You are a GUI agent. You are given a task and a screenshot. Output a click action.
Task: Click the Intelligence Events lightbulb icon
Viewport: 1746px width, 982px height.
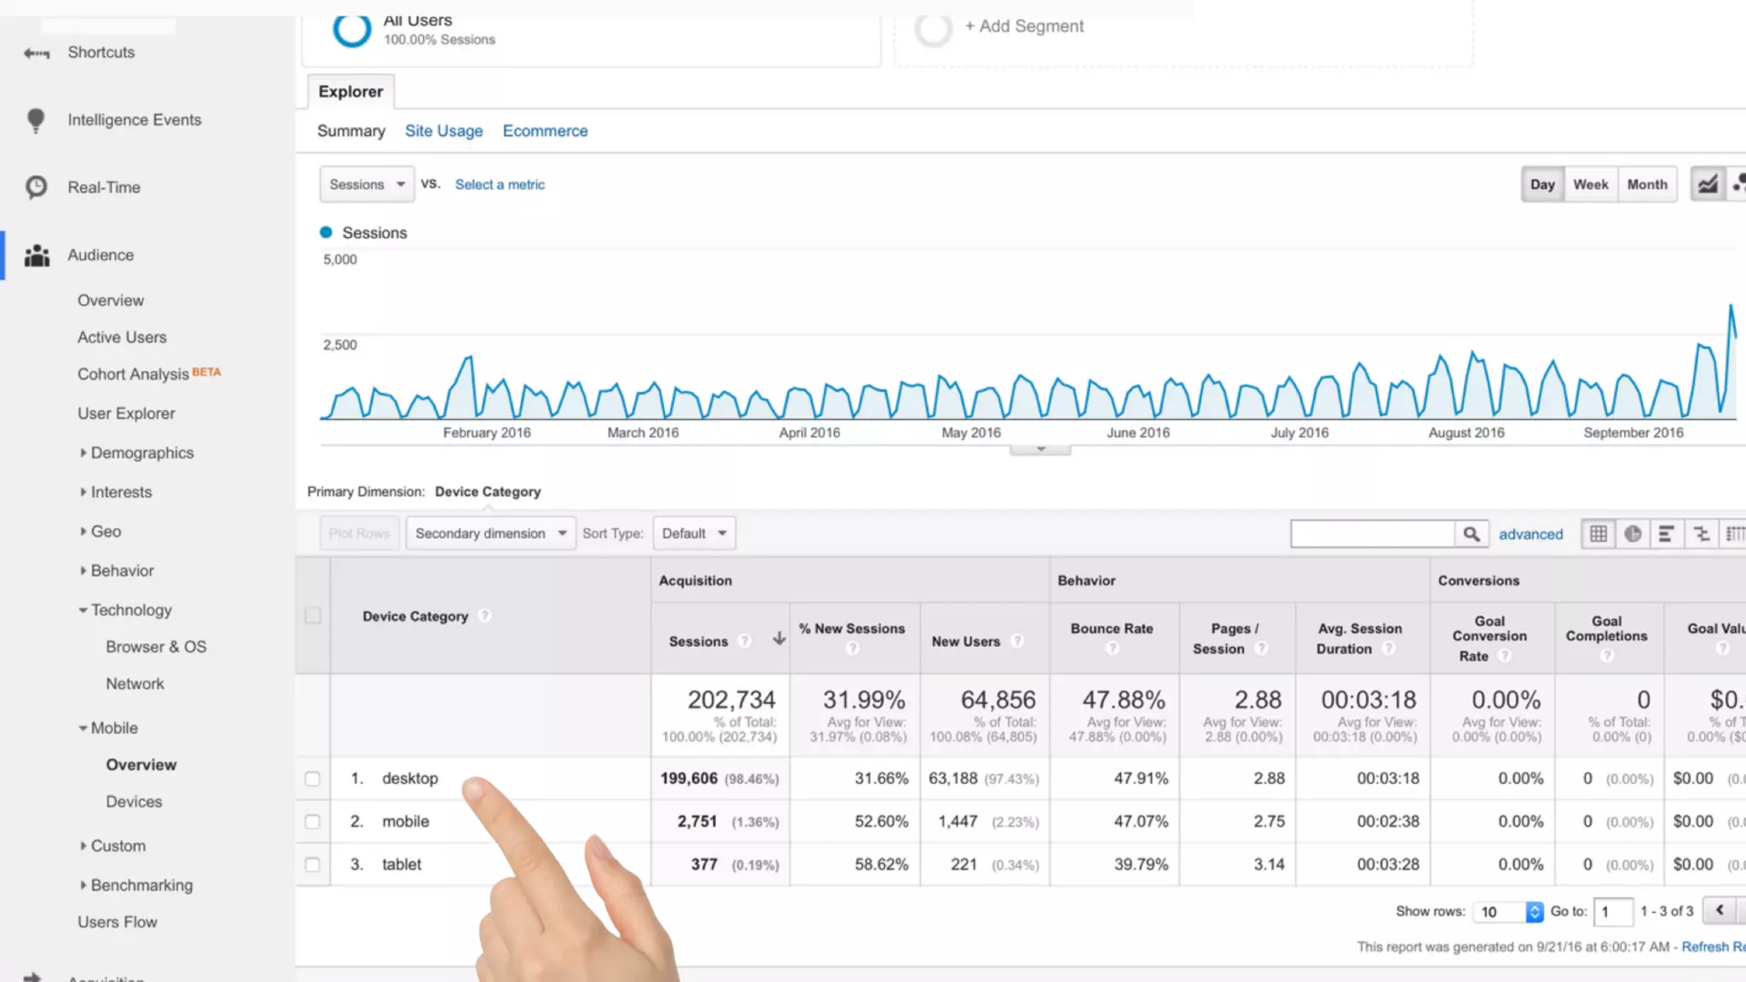tap(36, 120)
